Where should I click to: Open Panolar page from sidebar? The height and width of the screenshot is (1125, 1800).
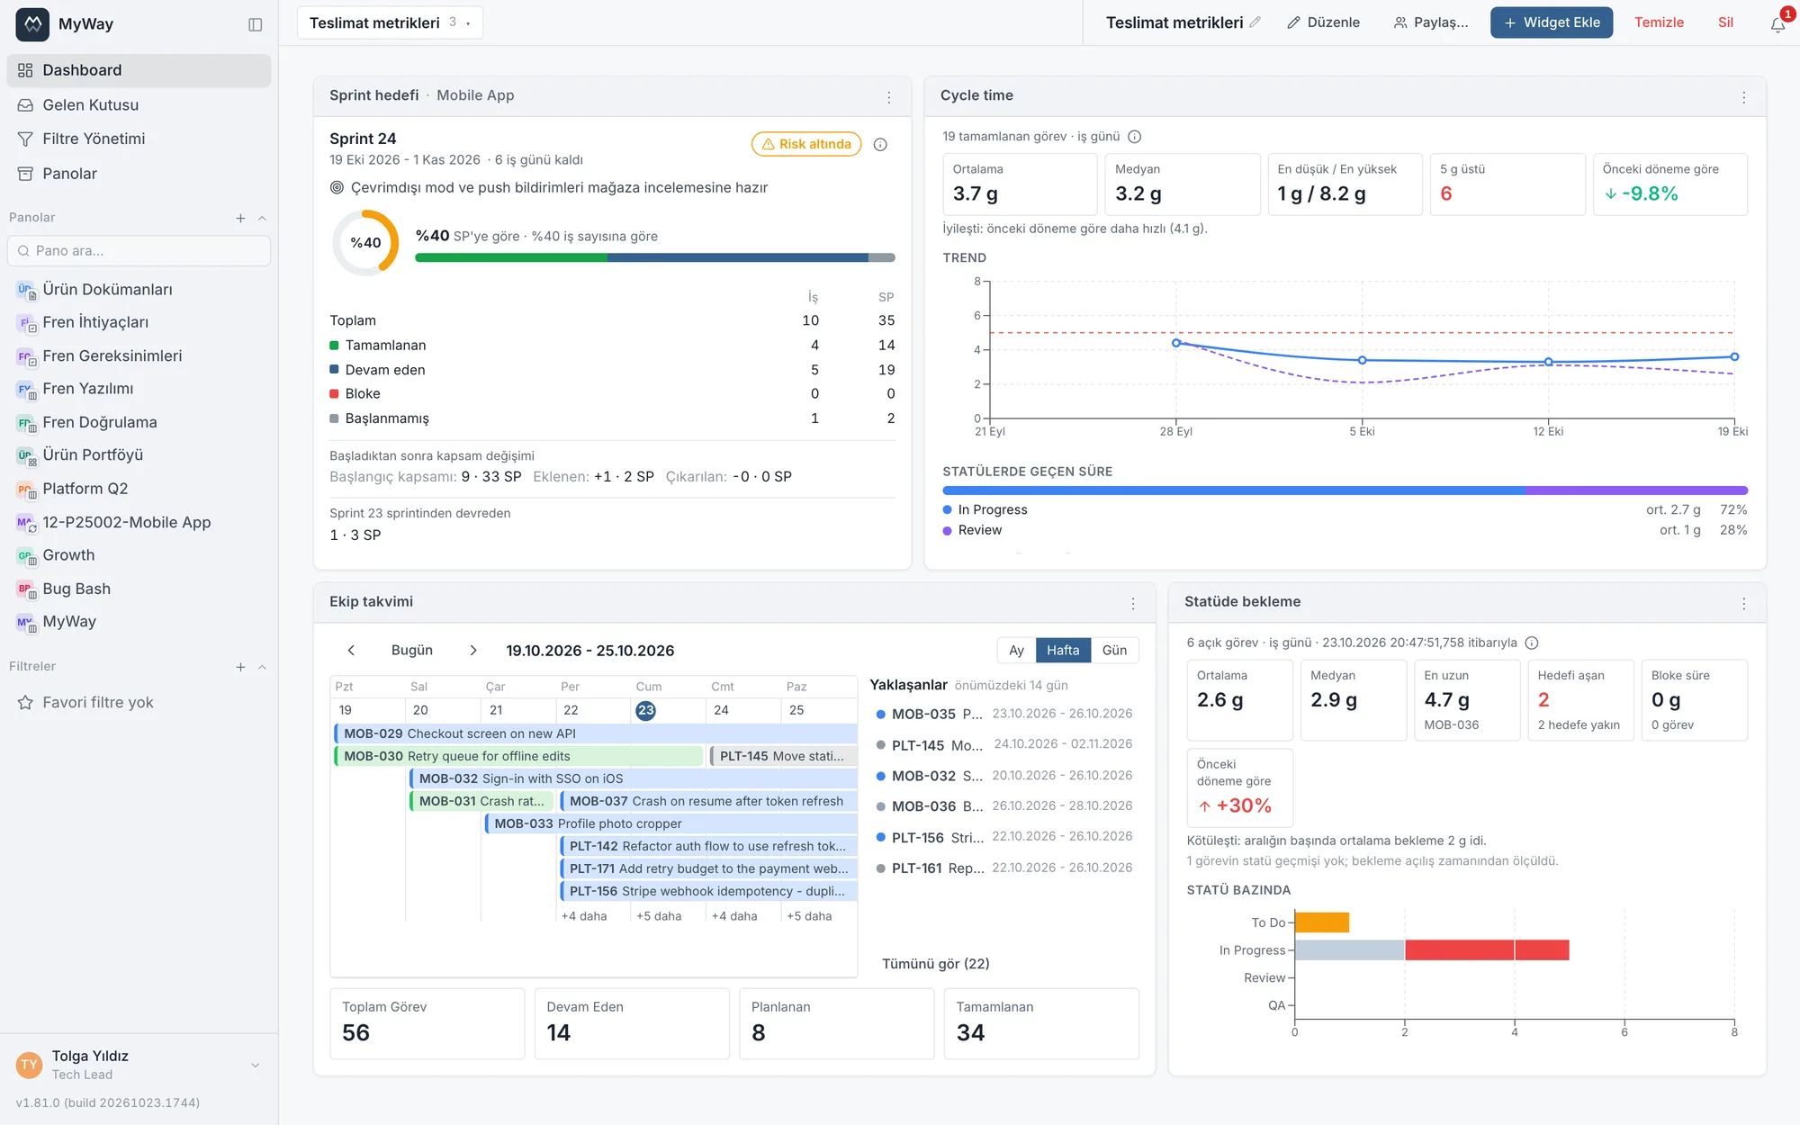pos(139,174)
